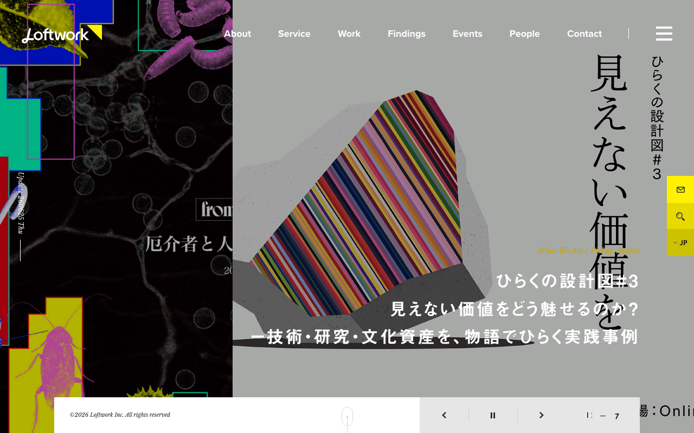Viewport: 694px width, 433px height.
Task: Open the About menu item
Action: pos(237,34)
